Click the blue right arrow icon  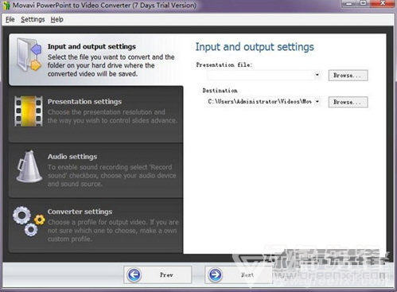pos(215,274)
